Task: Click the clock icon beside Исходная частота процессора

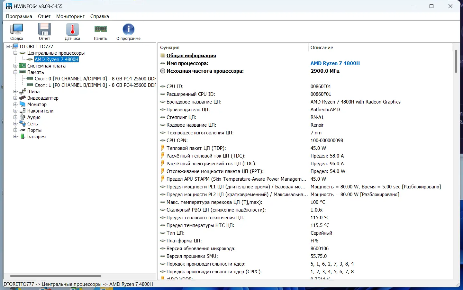Action: point(163,71)
